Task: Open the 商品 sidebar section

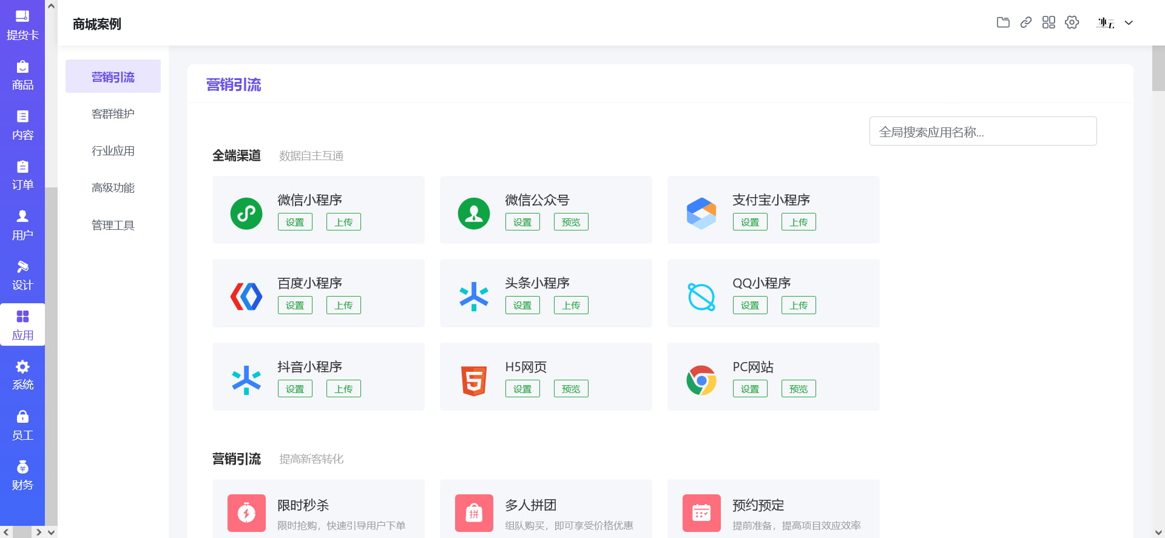Action: [22, 75]
